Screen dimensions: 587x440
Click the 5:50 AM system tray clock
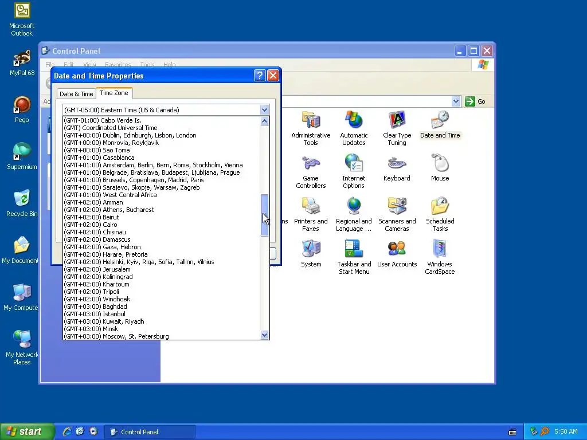(x=566, y=432)
